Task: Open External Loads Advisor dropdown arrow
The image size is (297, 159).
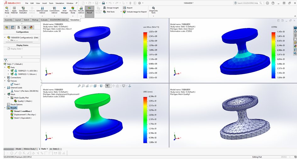Action: 42,16
